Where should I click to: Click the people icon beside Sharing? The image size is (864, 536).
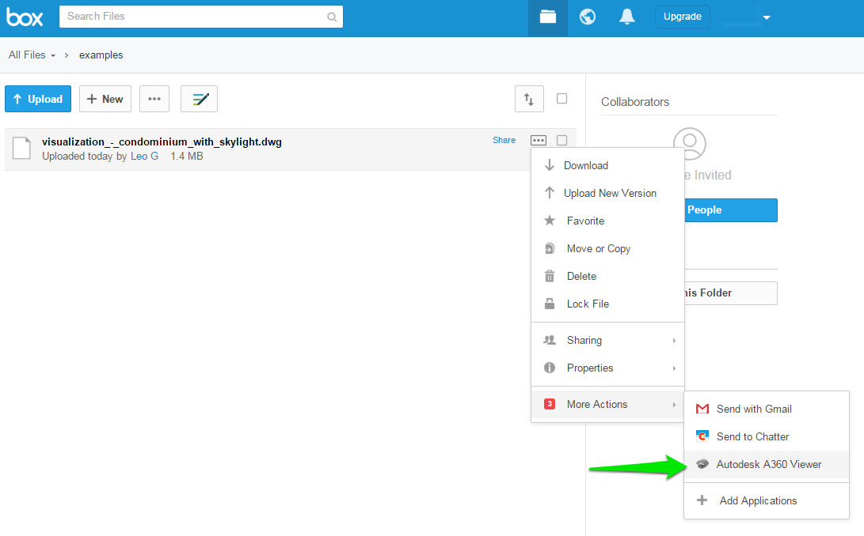click(550, 340)
